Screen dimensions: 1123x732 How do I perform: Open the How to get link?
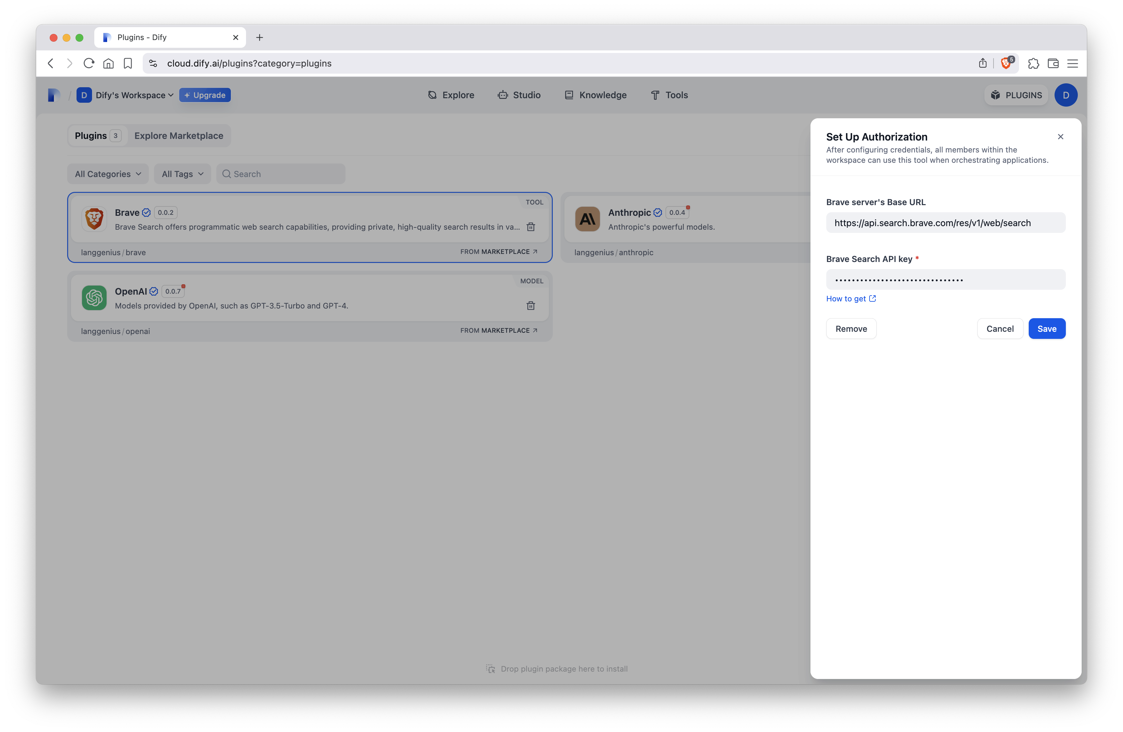pyautogui.click(x=851, y=299)
